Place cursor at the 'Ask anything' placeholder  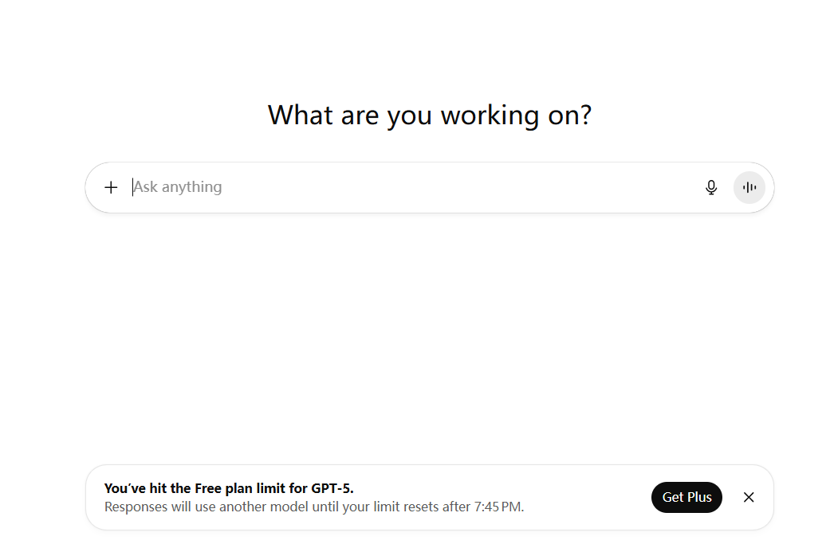coord(178,187)
